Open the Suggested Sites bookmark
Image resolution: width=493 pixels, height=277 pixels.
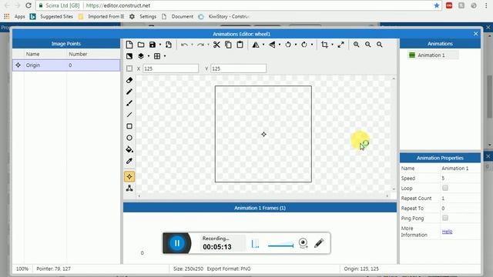[52, 16]
